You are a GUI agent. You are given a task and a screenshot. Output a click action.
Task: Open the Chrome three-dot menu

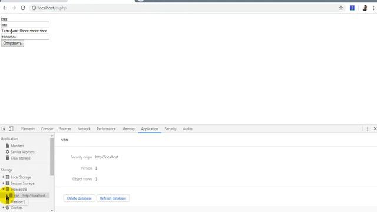pyautogui.click(x=373, y=8)
